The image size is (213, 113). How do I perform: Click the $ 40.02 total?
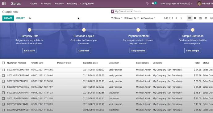pos(198,104)
